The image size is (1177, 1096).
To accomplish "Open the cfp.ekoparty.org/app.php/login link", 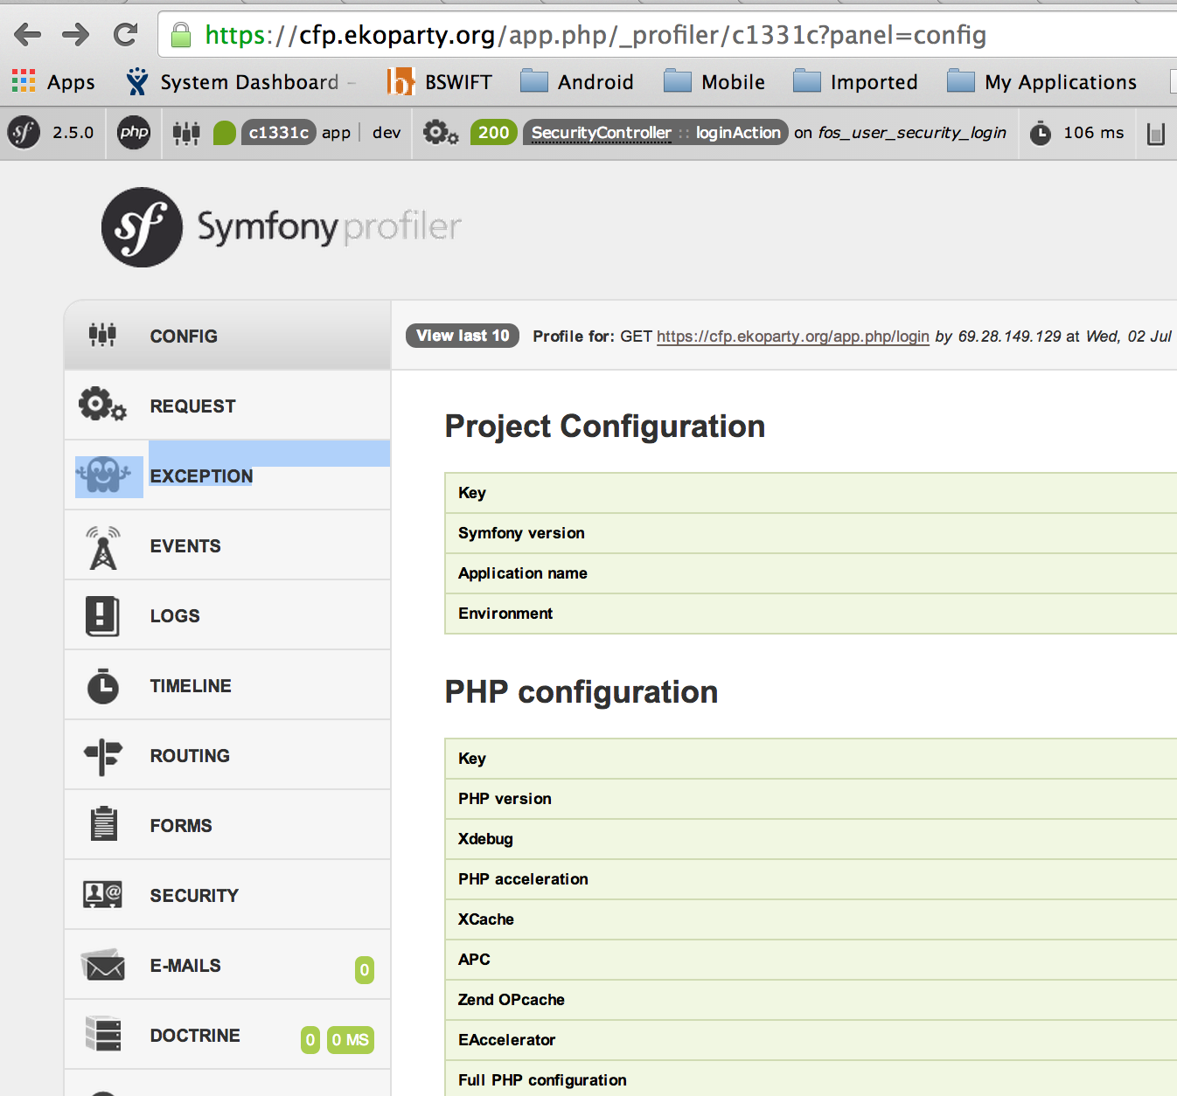I will click(x=793, y=336).
